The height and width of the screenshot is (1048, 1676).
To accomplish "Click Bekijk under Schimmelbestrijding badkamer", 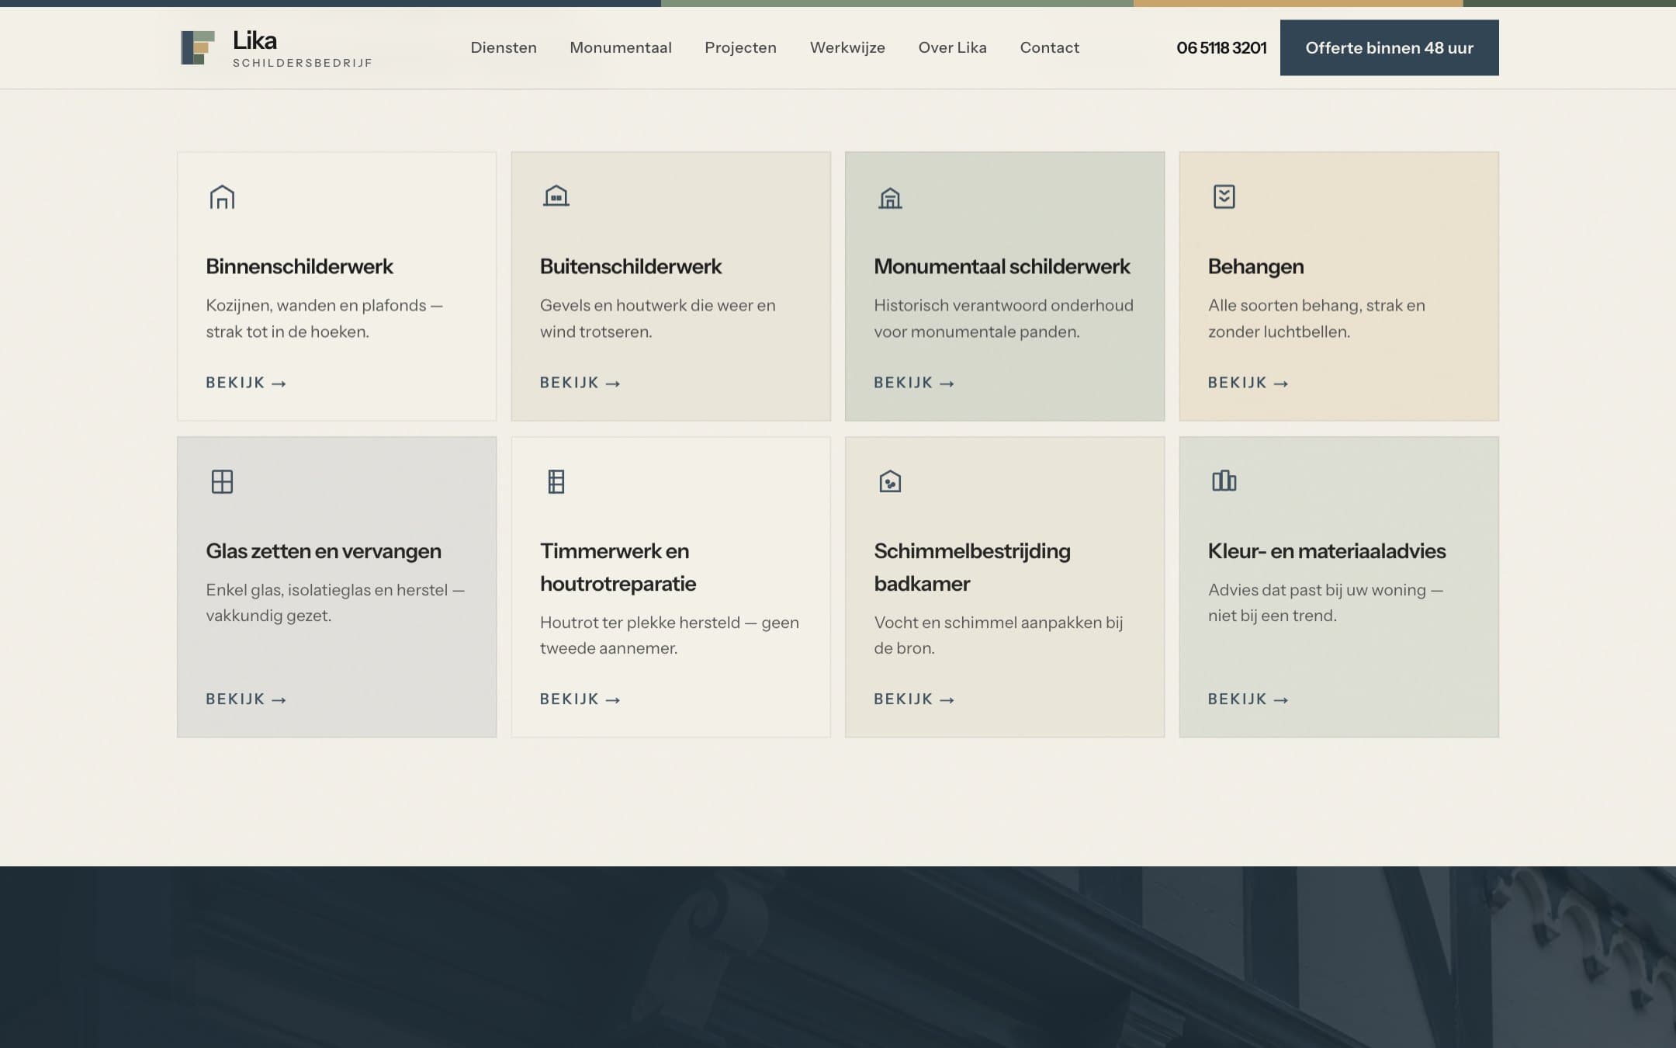I will pyautogui.click(x=914, y=699).
